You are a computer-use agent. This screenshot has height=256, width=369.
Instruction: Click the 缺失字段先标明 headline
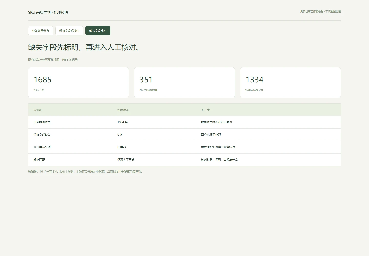(84, 47)
